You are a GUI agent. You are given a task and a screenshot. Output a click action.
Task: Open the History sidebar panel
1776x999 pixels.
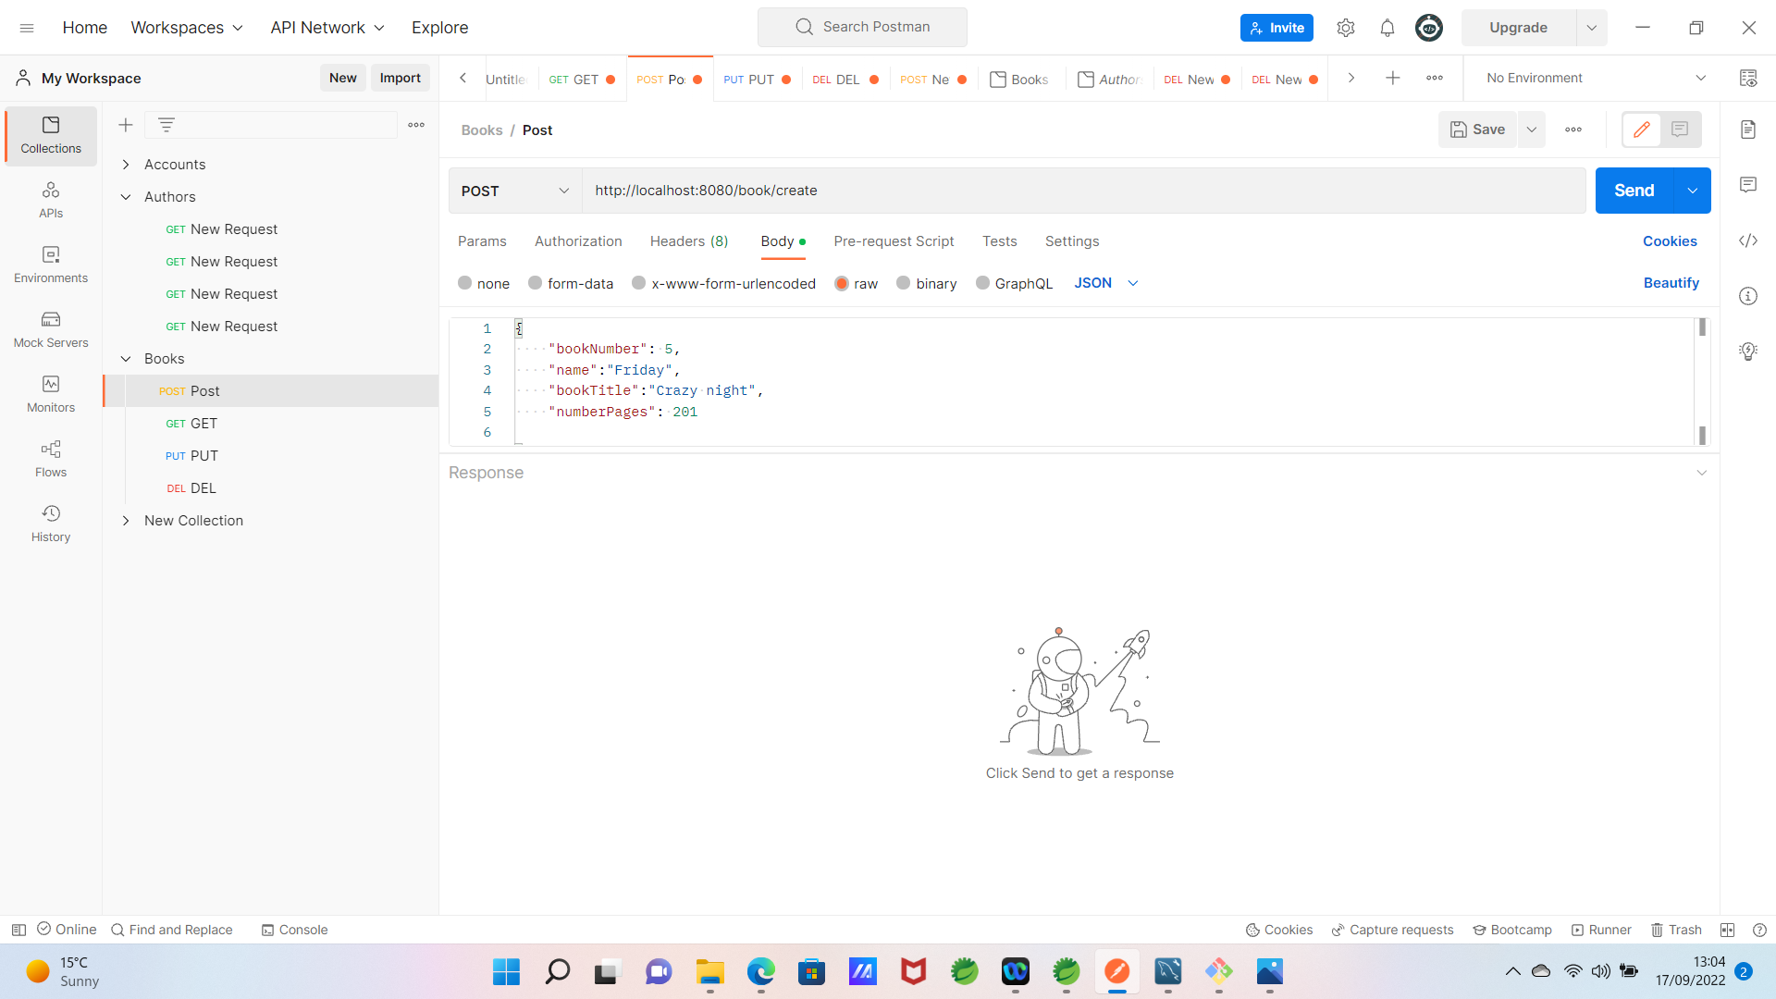click(x=51, y=524)
